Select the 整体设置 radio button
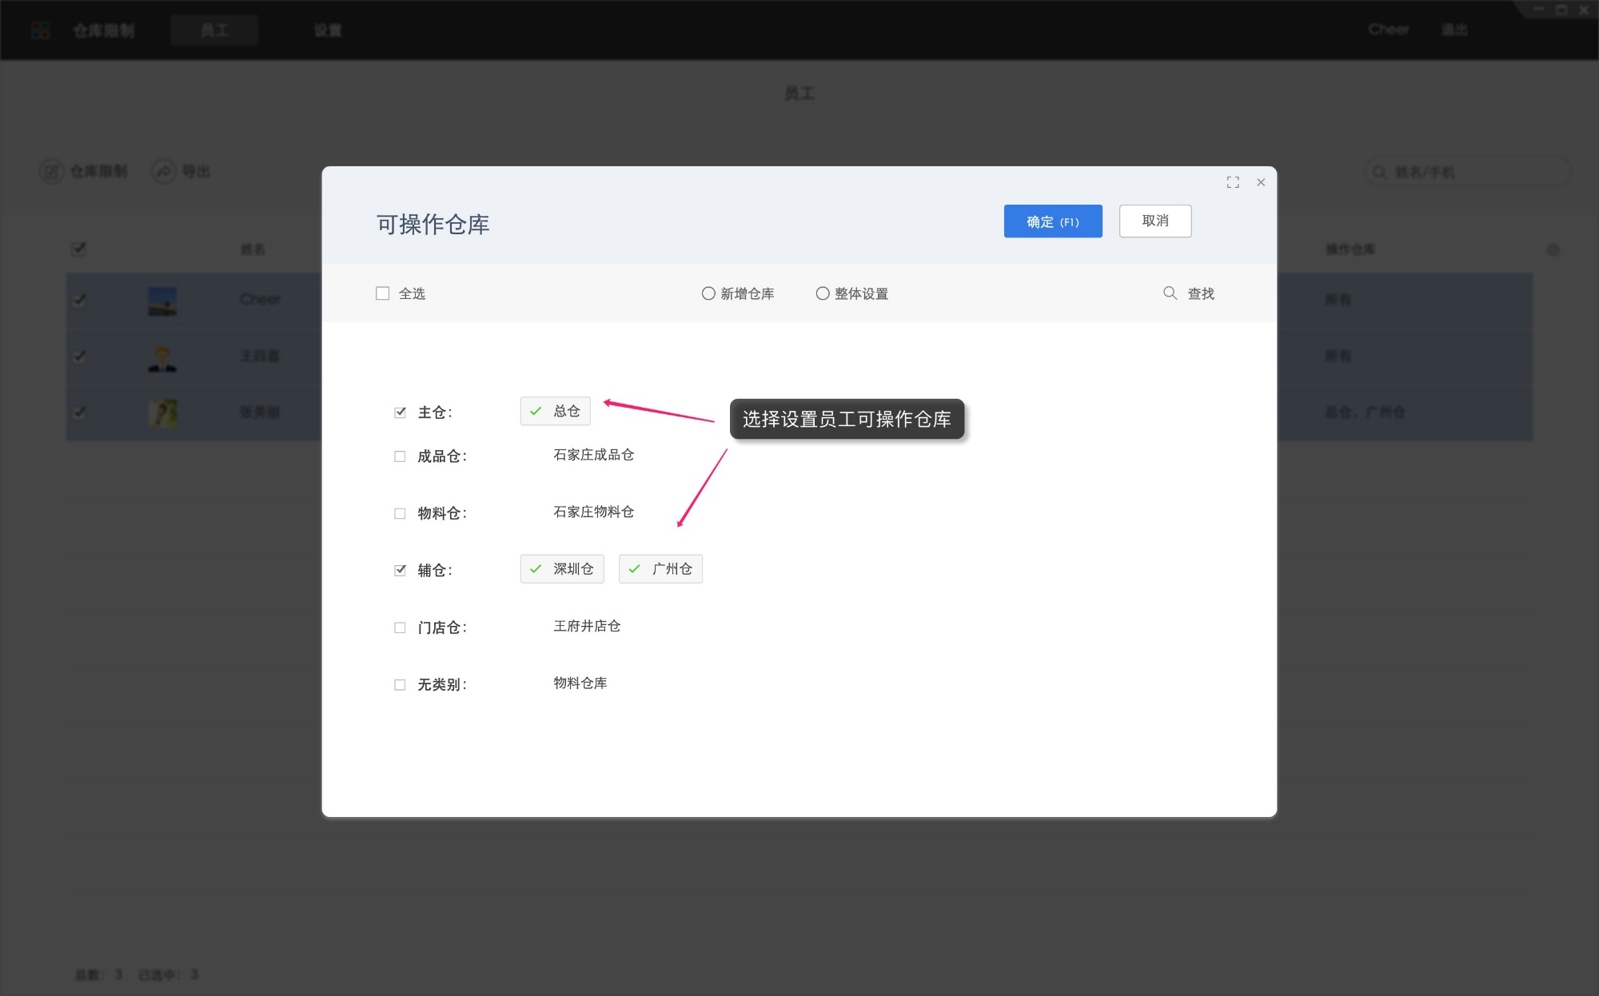The height and width of the screenshot is (996, 1599). pyautogui.click(x=823, y=293)
